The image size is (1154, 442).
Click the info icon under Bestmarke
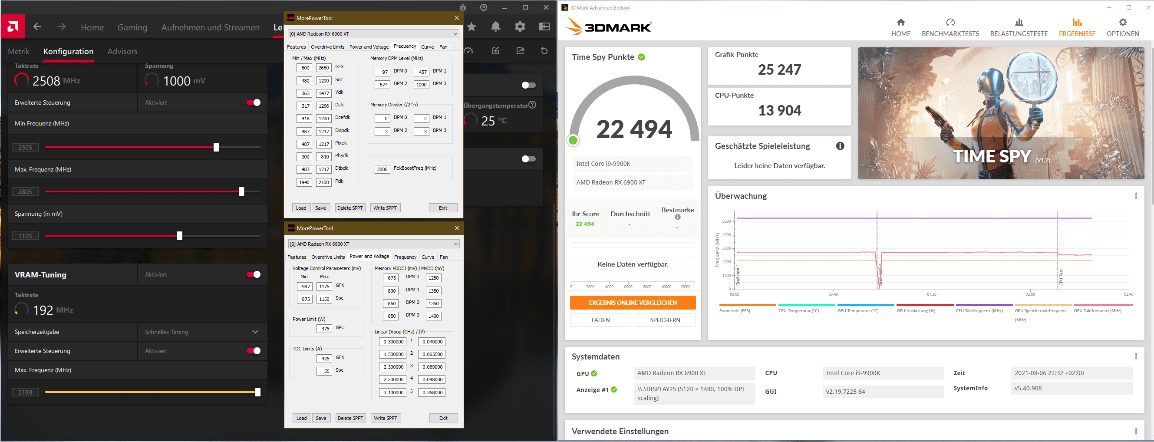[x=678, y=217]
